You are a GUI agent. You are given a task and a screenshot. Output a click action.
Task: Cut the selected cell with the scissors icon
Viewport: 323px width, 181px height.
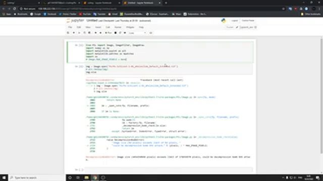(x=79, y=33)
